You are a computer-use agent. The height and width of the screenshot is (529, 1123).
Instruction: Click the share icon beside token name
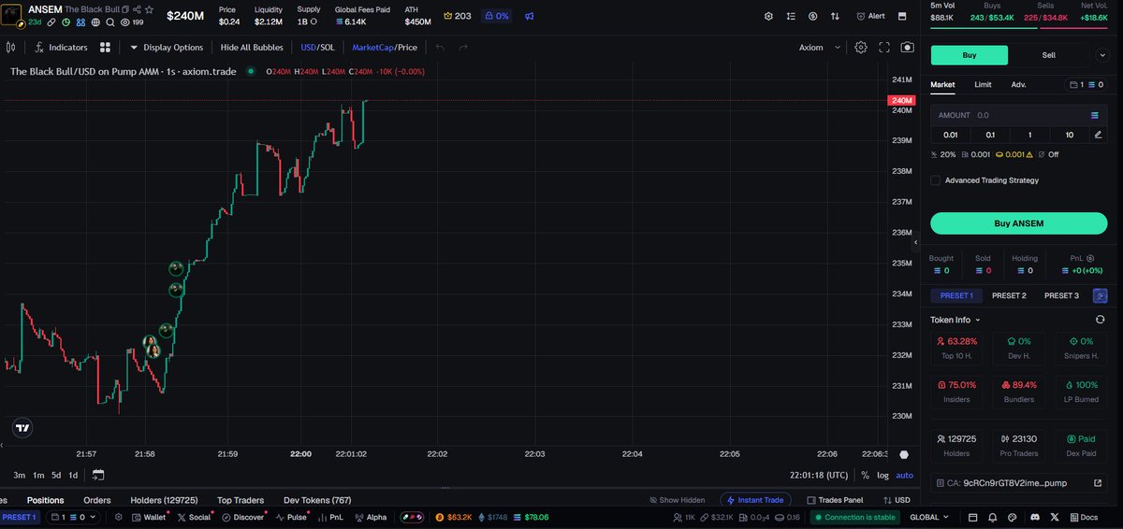click(138, 9)
